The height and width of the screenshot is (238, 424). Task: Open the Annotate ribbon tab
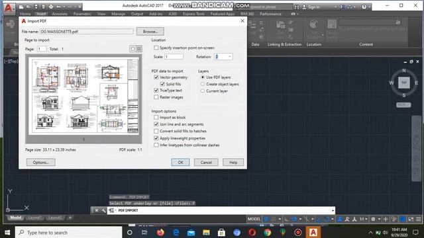[60, 14]
